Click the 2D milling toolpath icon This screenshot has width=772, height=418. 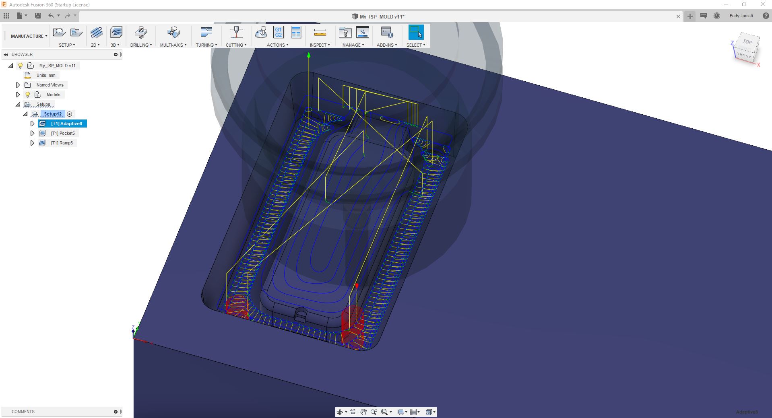96,33
